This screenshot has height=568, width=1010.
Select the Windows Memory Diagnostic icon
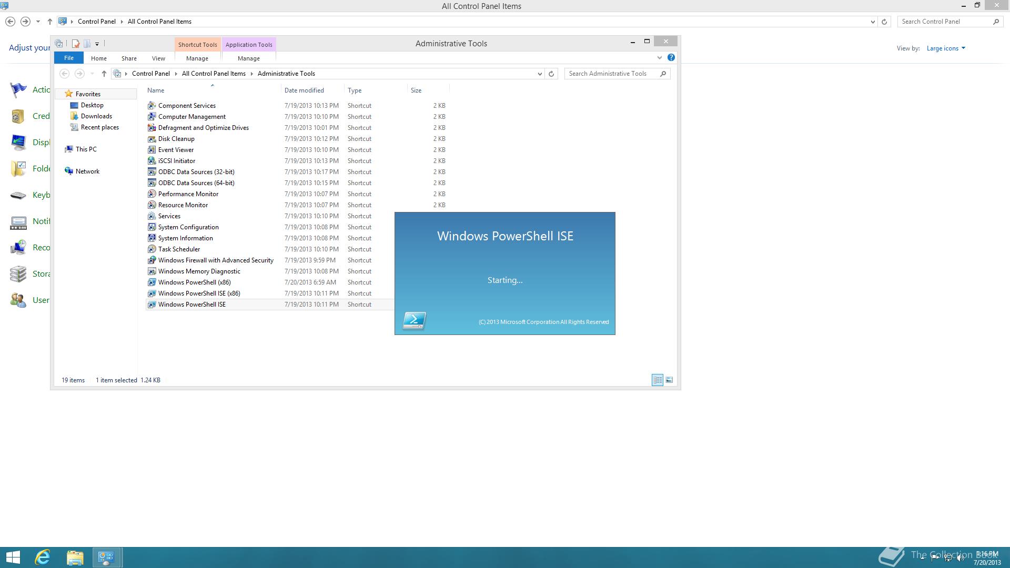[152, 271]
